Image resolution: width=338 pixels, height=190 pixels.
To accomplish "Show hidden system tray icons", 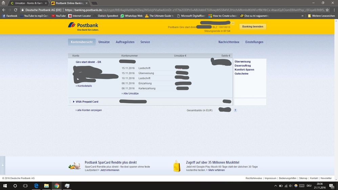I will tap(275, 186).
